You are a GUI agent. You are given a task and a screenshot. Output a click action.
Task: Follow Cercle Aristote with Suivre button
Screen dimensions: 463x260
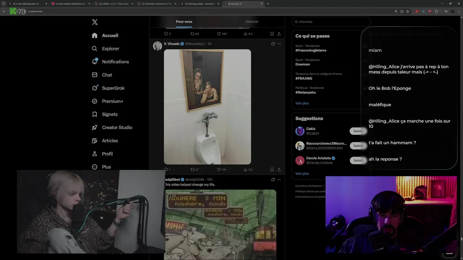click(358, 160)
